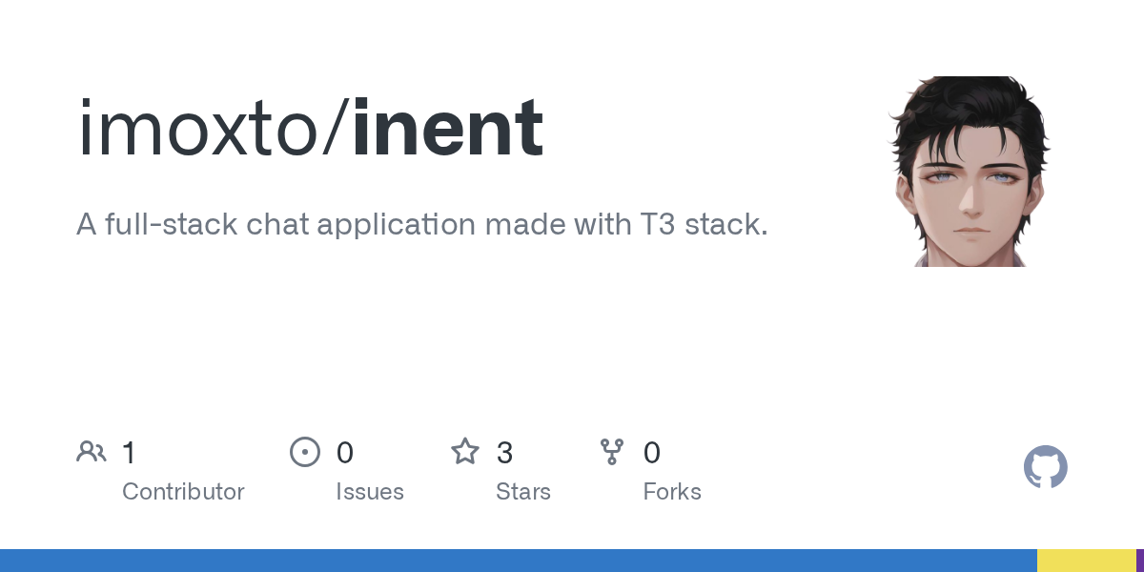Open the Forks label

[x=672, y=492]
